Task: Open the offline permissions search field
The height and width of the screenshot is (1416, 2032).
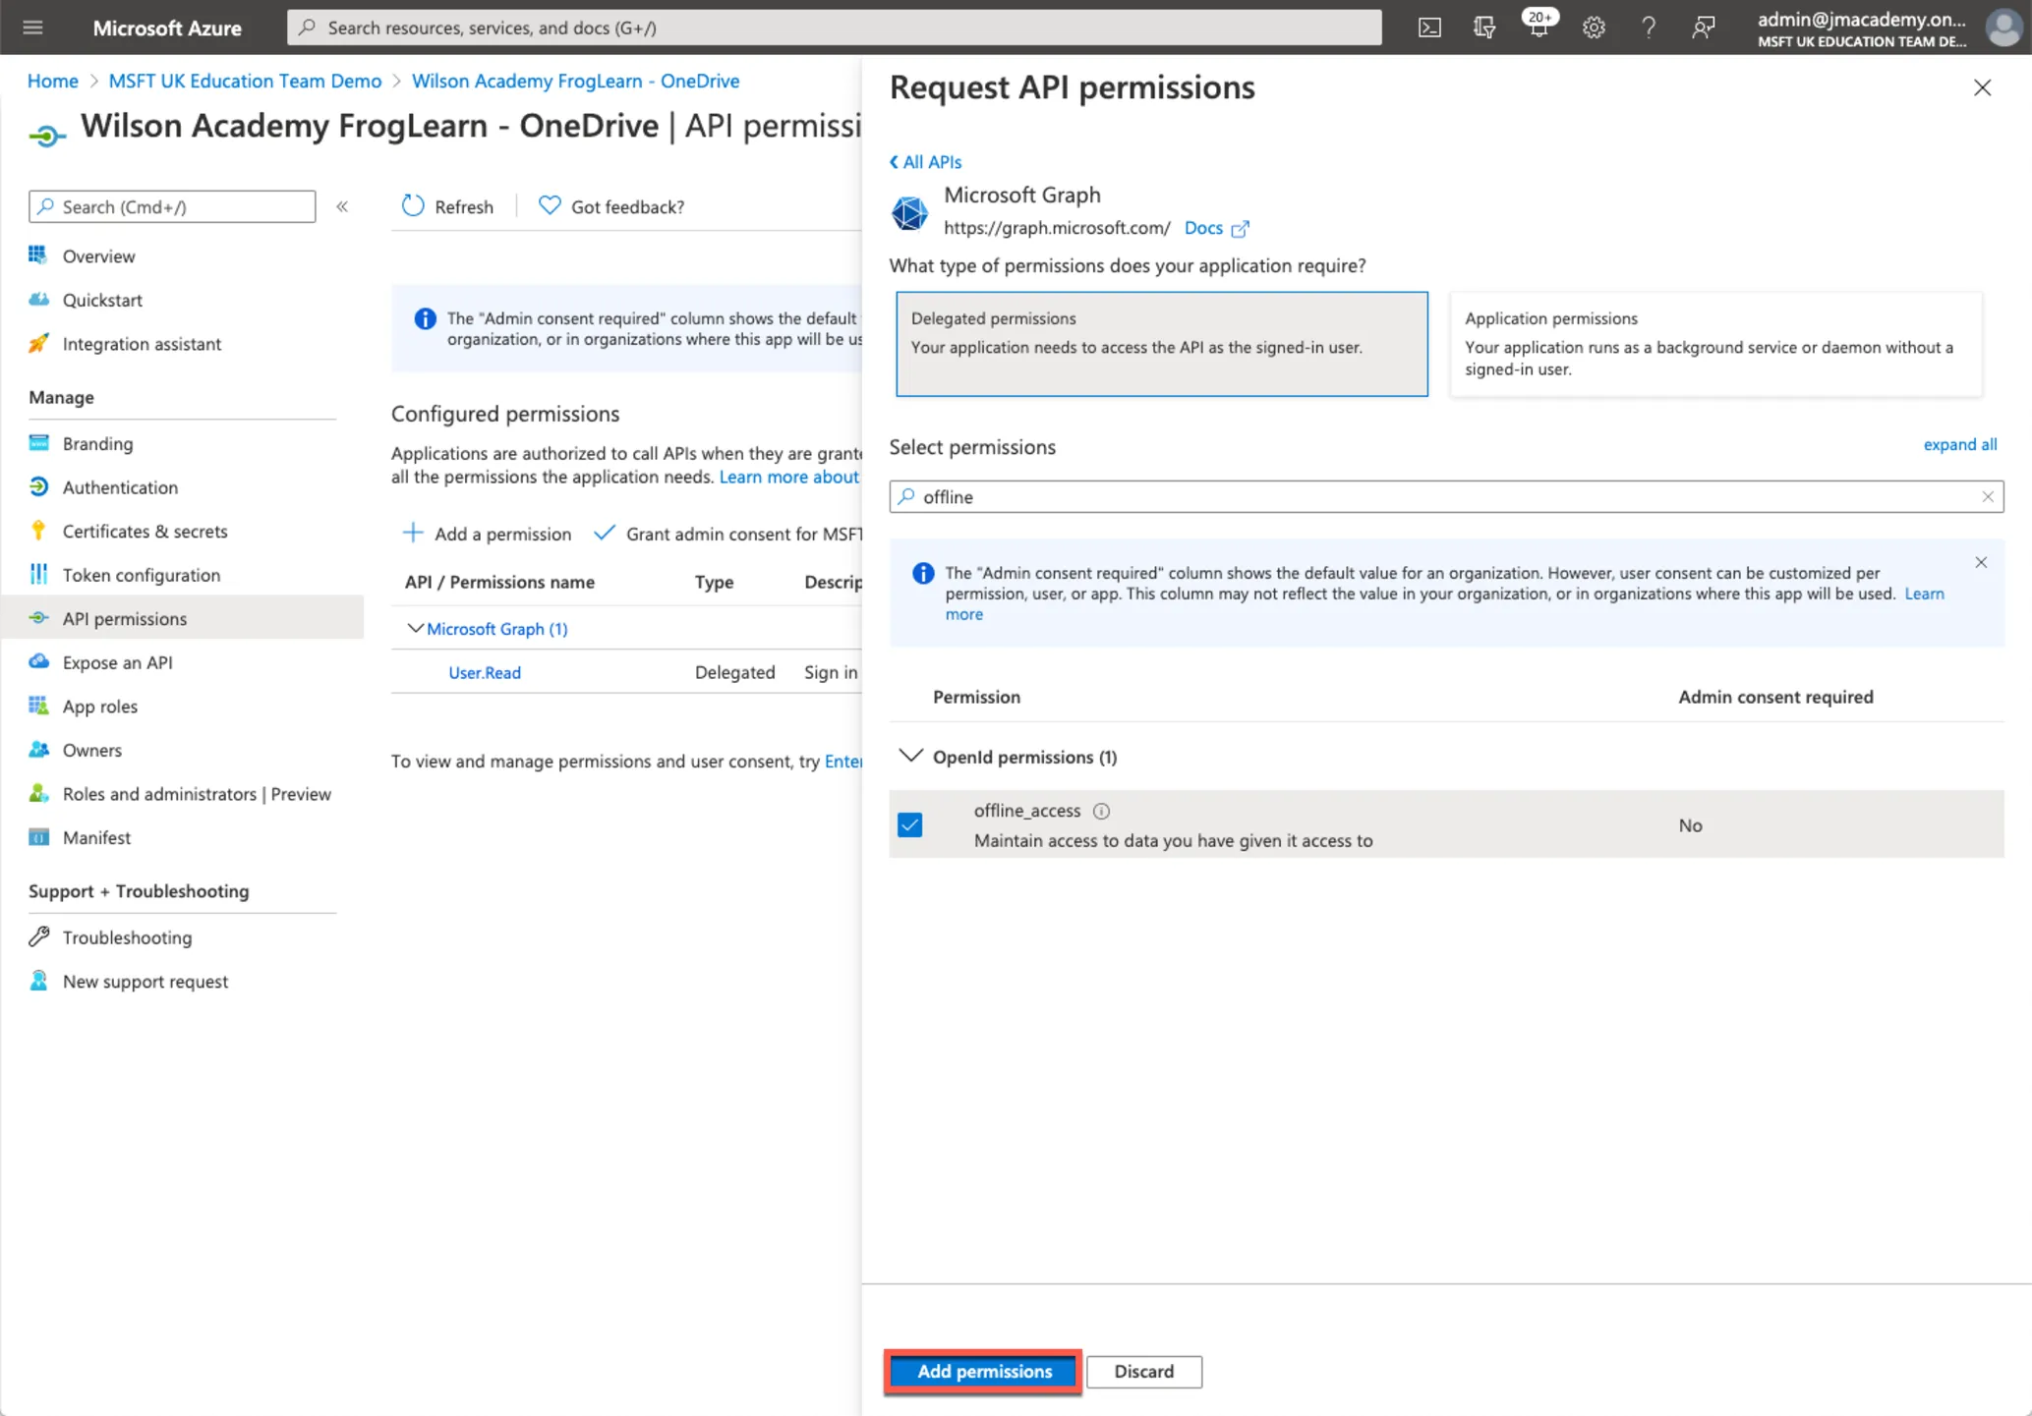Action: click(x=1445, y=495)
